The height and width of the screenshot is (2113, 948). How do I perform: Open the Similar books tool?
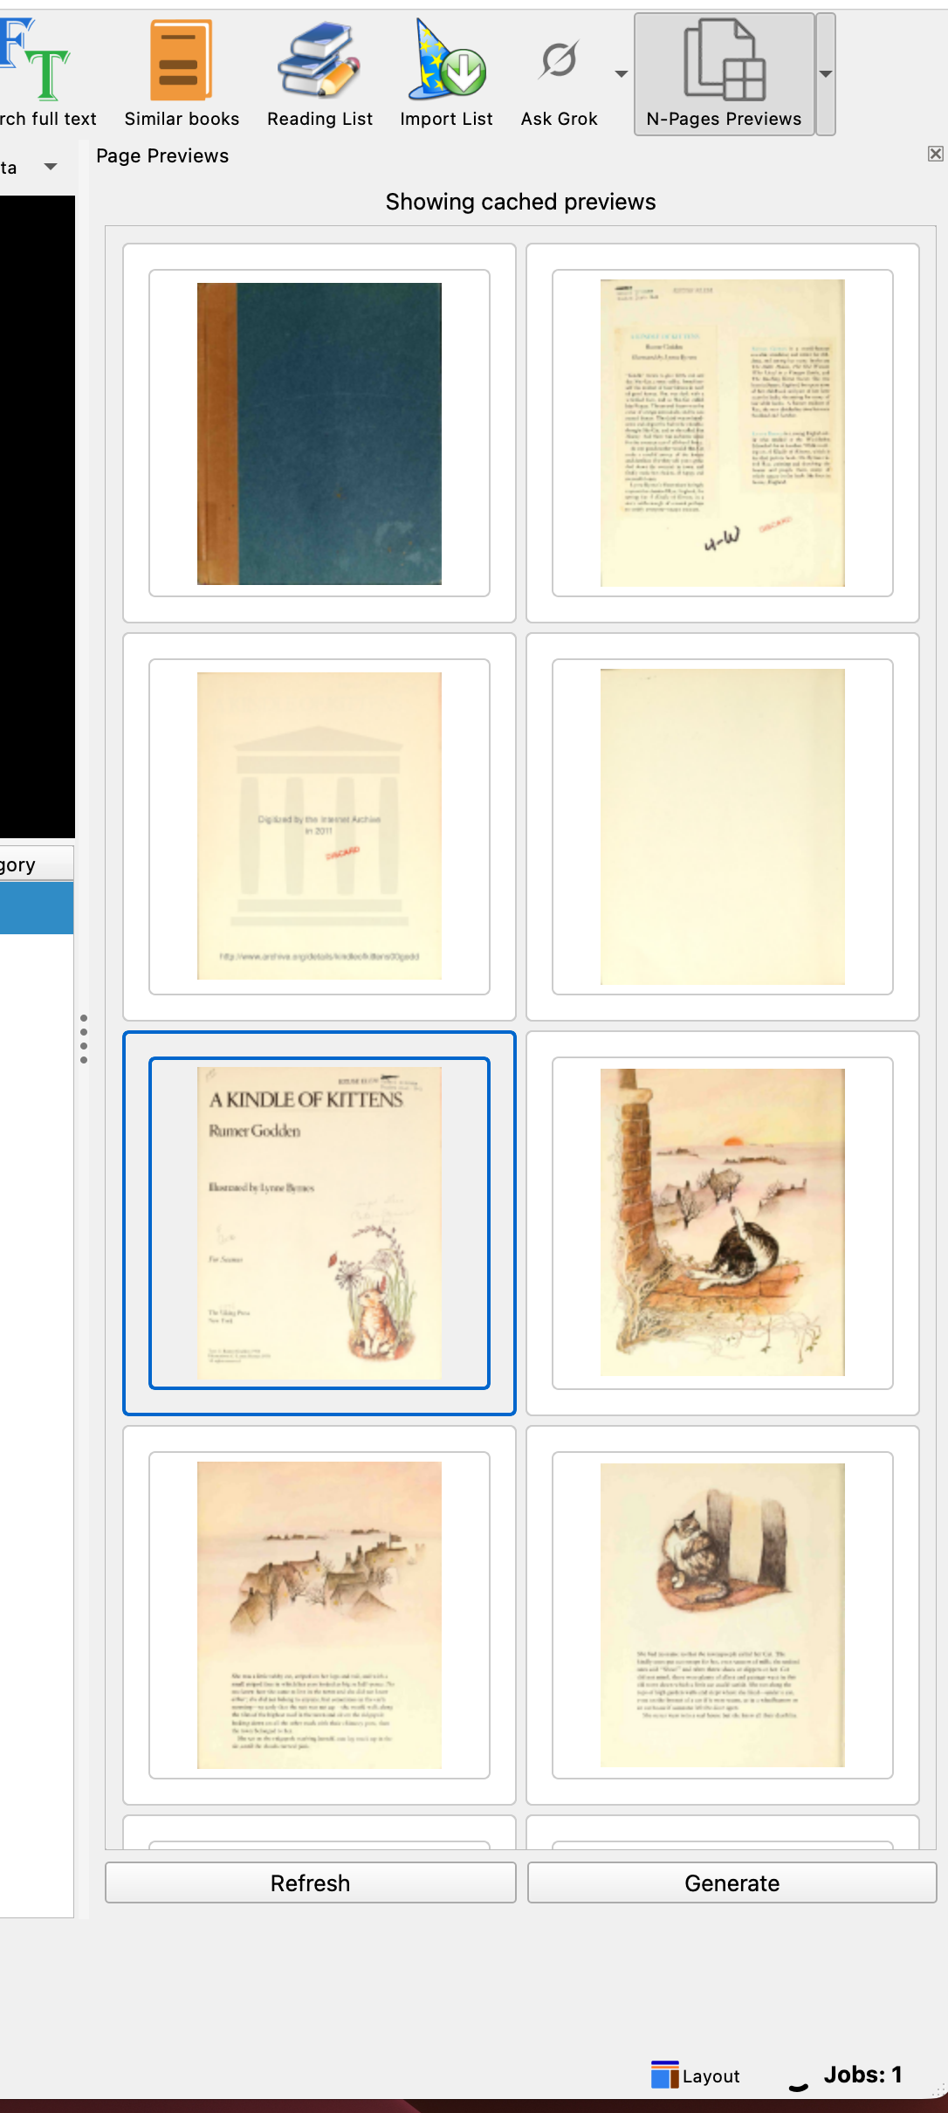tap(182, 73)
